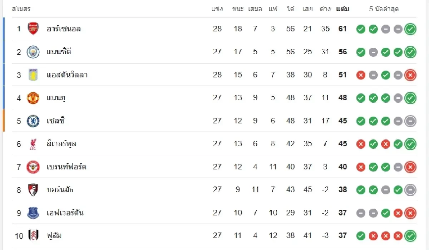The width and height of the screenshot is (429, 250).
Task: Click the Everton crest icon
Action: click(x=33, y=213)
